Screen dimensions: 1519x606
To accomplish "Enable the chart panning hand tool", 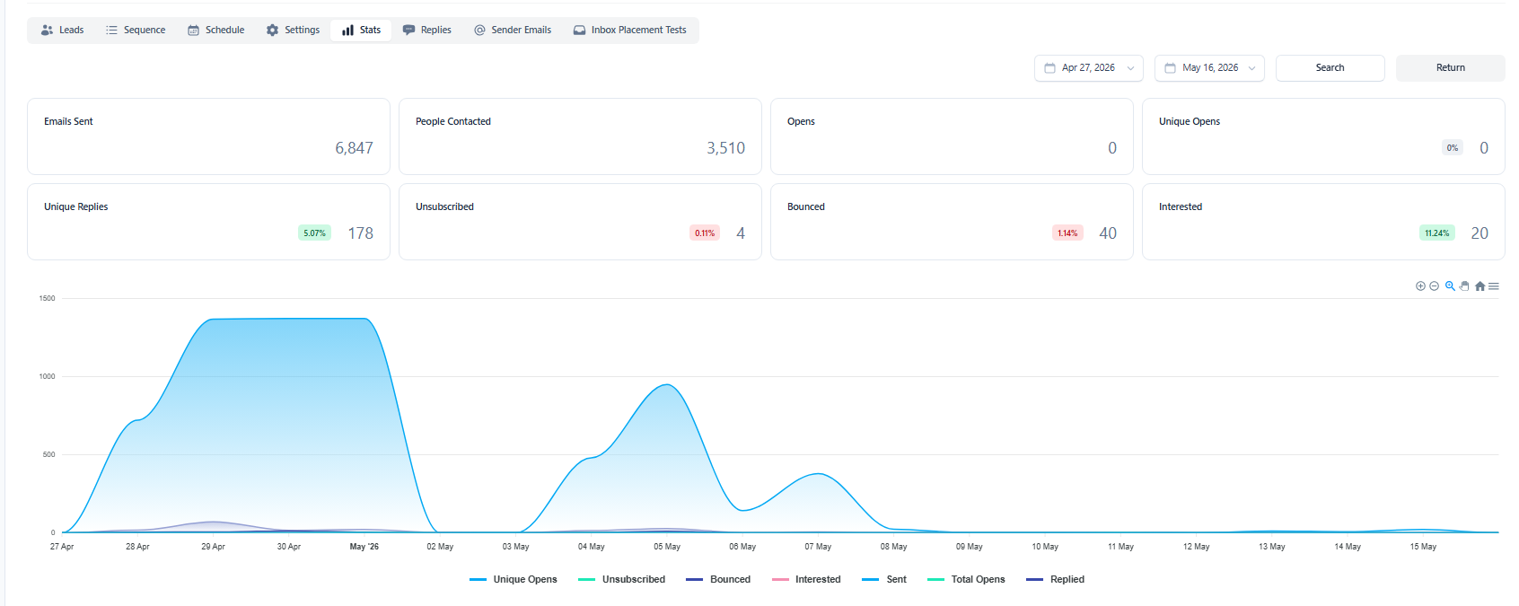I will click(x=1464, y=286).
